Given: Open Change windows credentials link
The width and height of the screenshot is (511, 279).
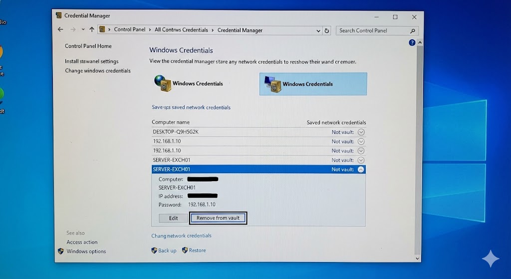Looking at the screenshot, I should coord(98,71).
